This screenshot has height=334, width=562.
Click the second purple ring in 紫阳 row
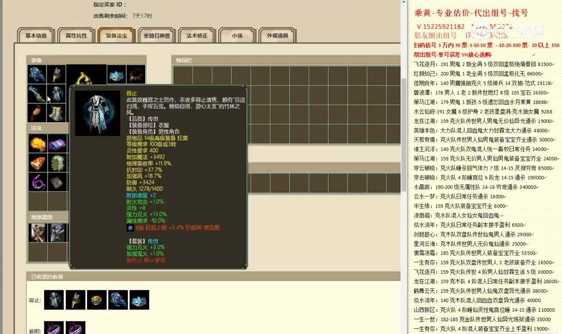[x=76, y=328]
